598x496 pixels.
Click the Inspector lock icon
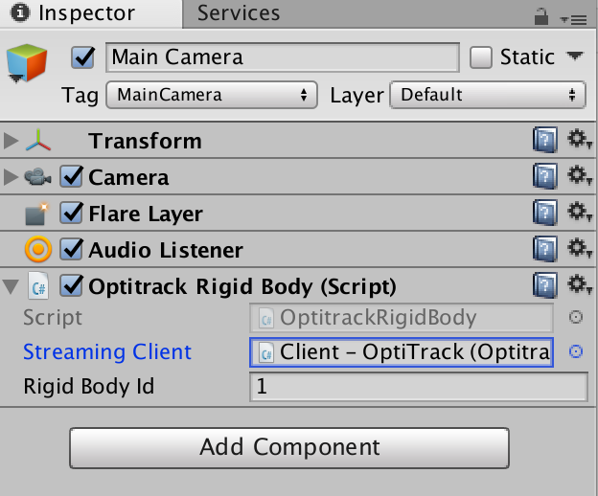[x=540, y=17]
